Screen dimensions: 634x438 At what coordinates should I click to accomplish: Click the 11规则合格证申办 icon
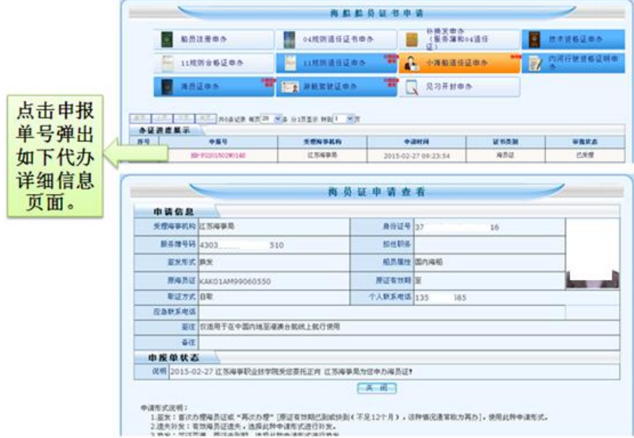point(167,63)
